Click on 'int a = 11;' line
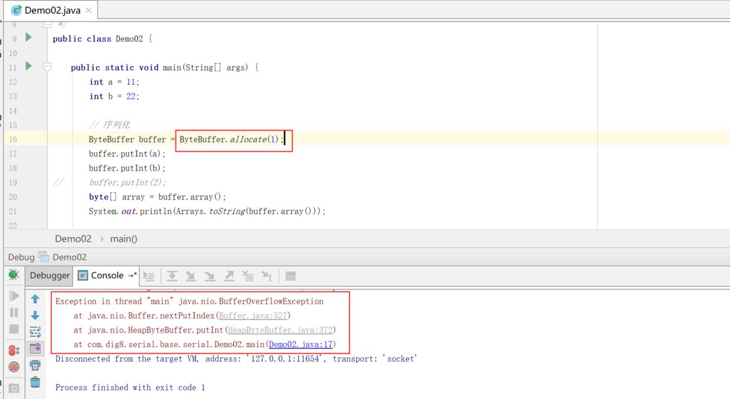The image size is (730, 399). 114,82
